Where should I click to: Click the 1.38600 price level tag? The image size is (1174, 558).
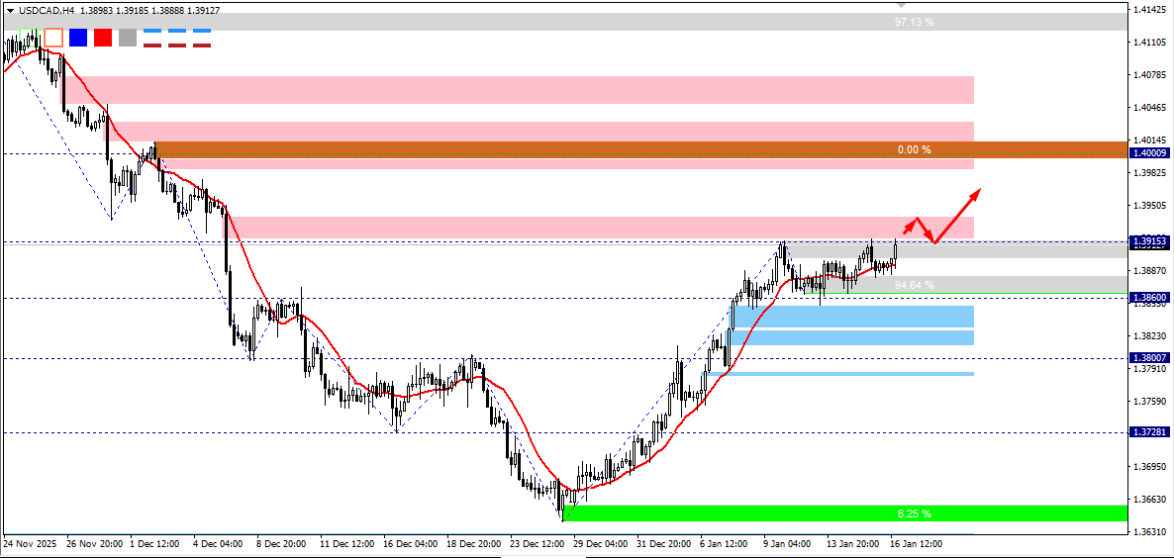coord(1150,297)
